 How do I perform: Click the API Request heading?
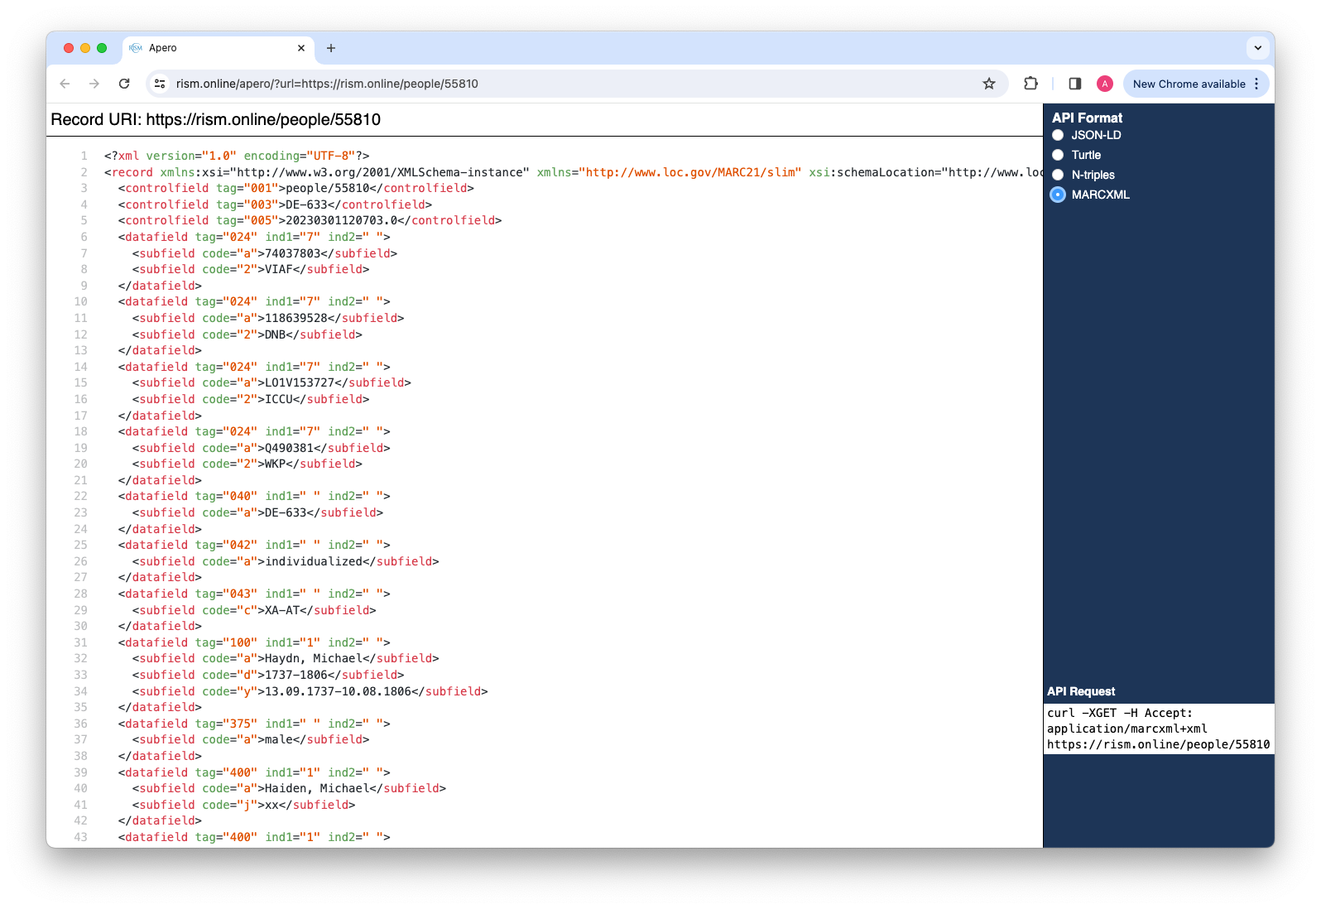[1081, 691]
